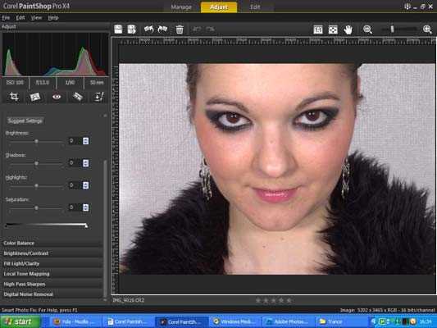Select the Adjust tab
Viewport: 437px width, 328px height.
coord(219,7)
